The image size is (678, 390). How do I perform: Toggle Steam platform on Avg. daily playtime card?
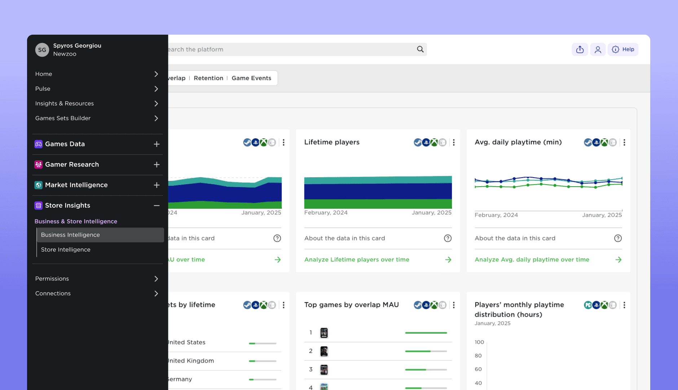tap(588, 143)
